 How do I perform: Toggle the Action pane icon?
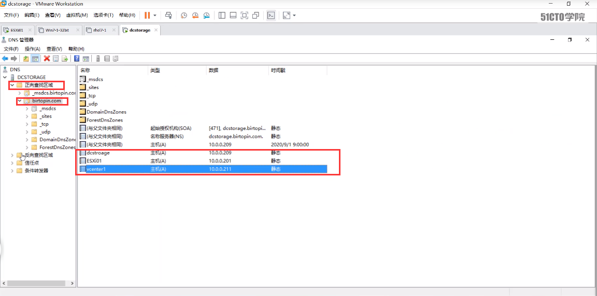(x=86, y=58)
